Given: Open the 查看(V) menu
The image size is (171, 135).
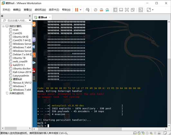Looking at the screenshot, I should point(28,10).
